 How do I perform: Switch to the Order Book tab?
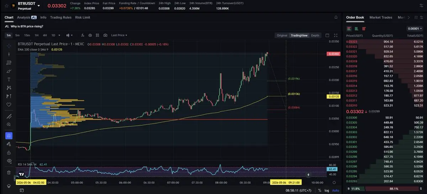click(355, 17)
